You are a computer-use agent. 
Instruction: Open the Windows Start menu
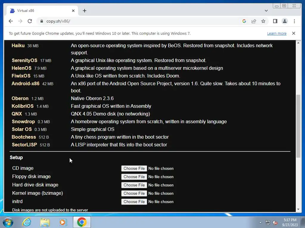click(8, 222)
